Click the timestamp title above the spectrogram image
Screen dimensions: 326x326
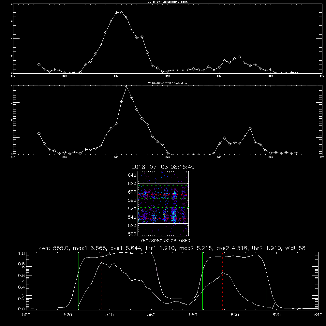163,167
